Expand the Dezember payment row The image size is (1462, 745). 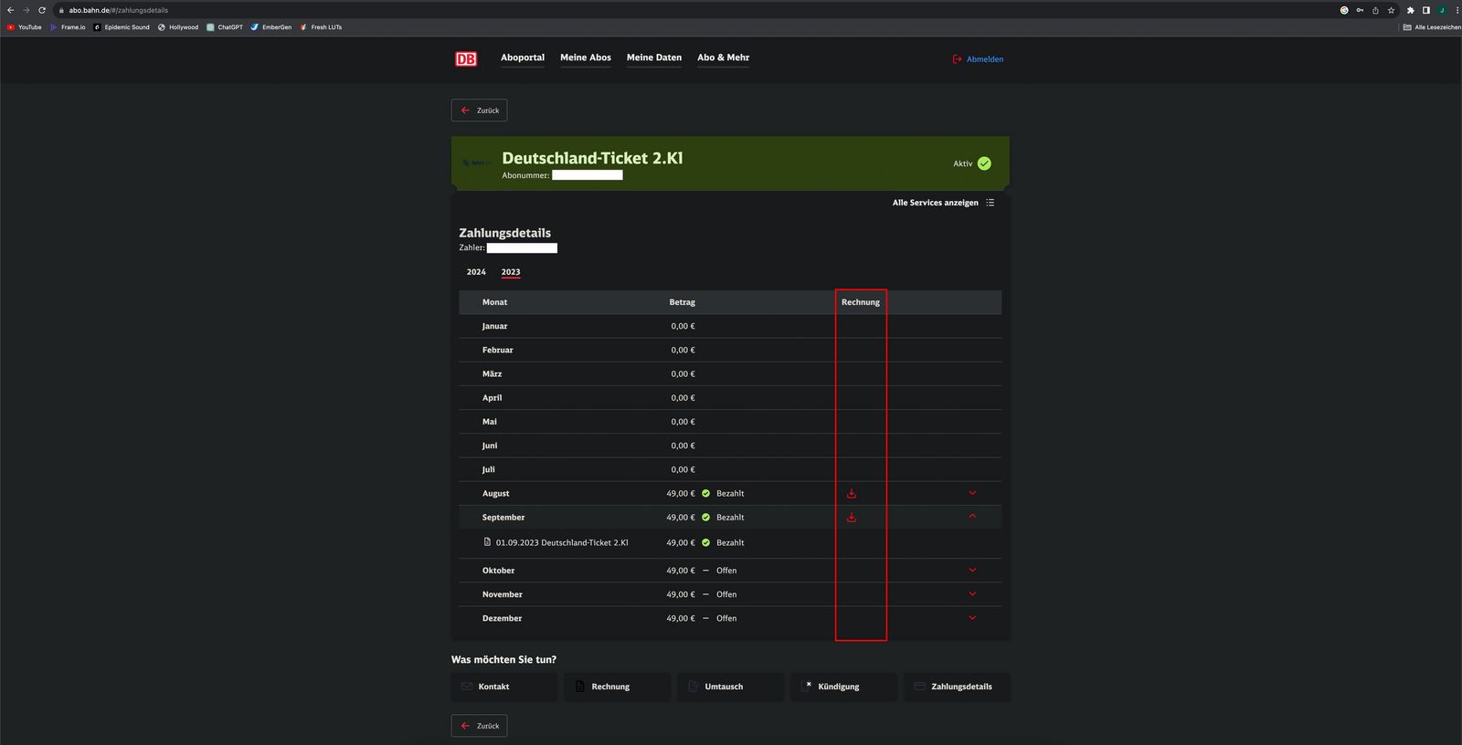click(x=972, y=618)
